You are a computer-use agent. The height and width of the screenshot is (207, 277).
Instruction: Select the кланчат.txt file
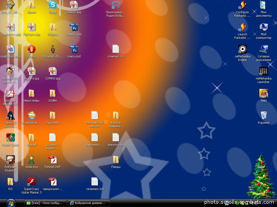point(116,49)
